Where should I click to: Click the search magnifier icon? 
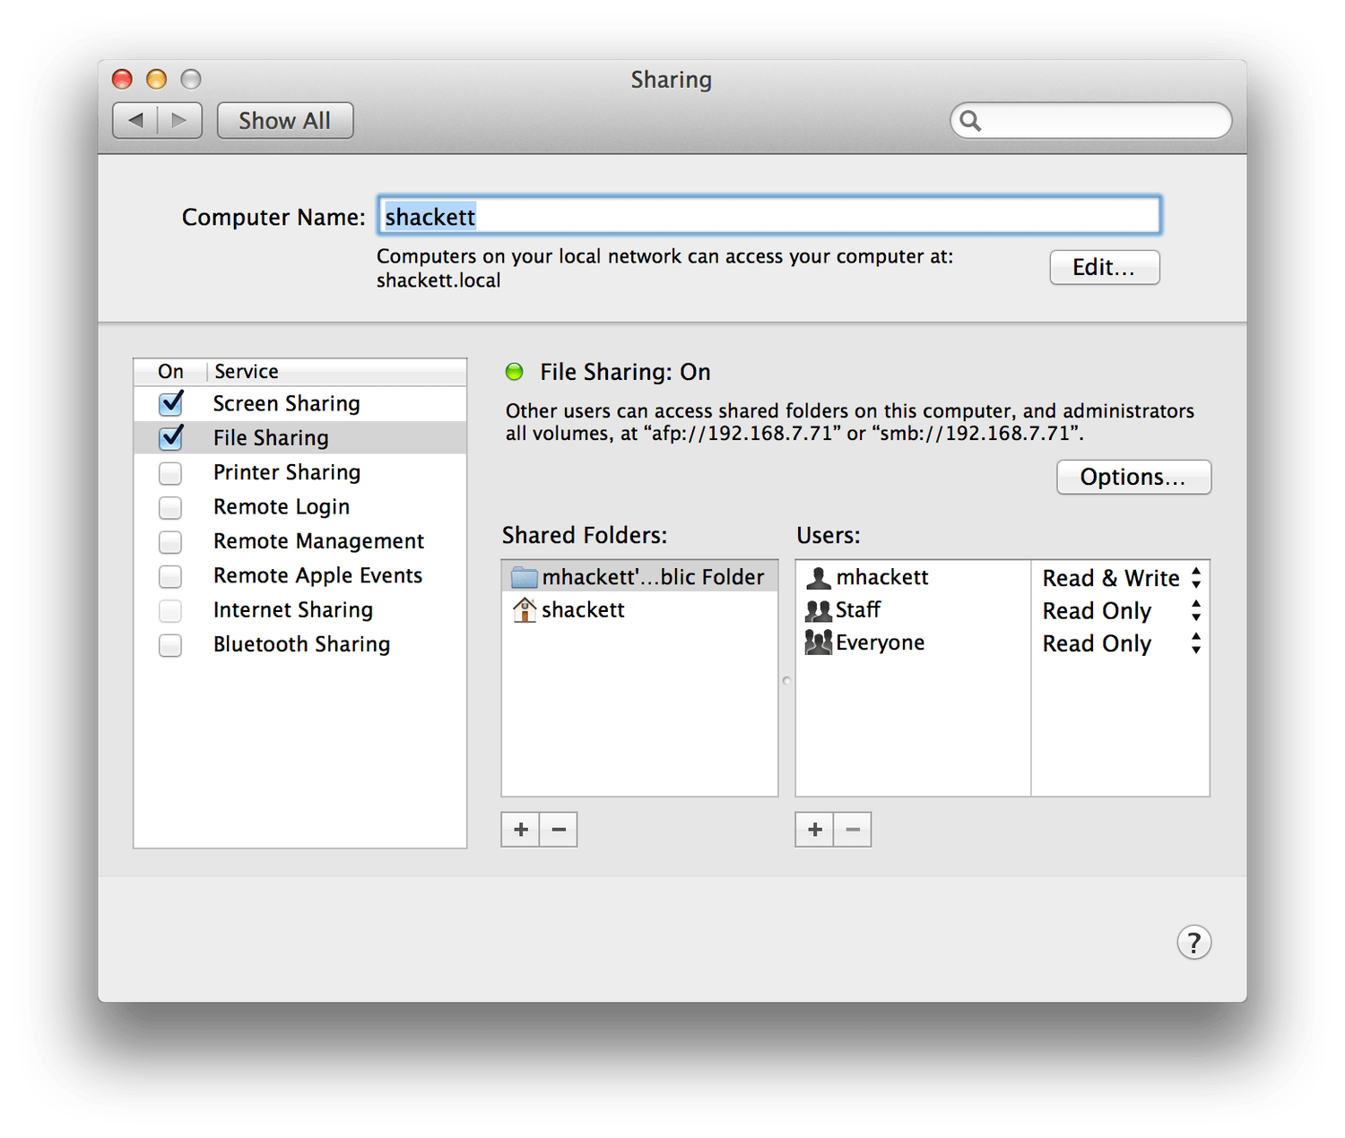pos(970,120)
